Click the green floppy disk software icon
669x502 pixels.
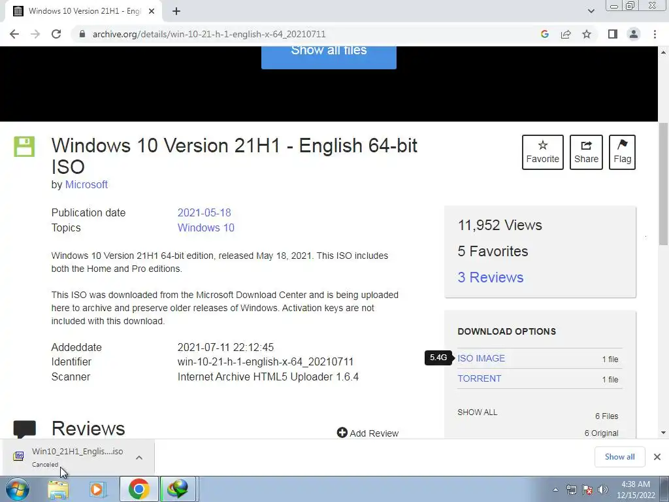(x=24, y=146)
